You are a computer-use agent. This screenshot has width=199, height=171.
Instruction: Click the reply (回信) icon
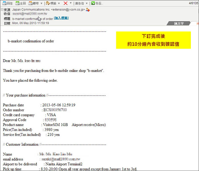click(x=5, y=3)
